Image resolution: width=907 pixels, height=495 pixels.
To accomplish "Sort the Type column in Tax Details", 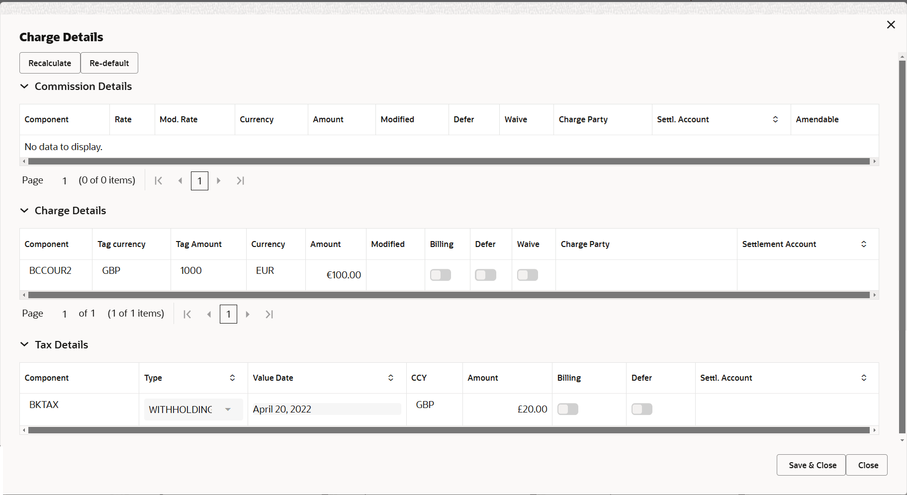I will point(232,378).
